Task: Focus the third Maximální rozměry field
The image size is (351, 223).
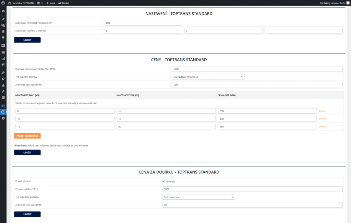Action: [304, 30]
